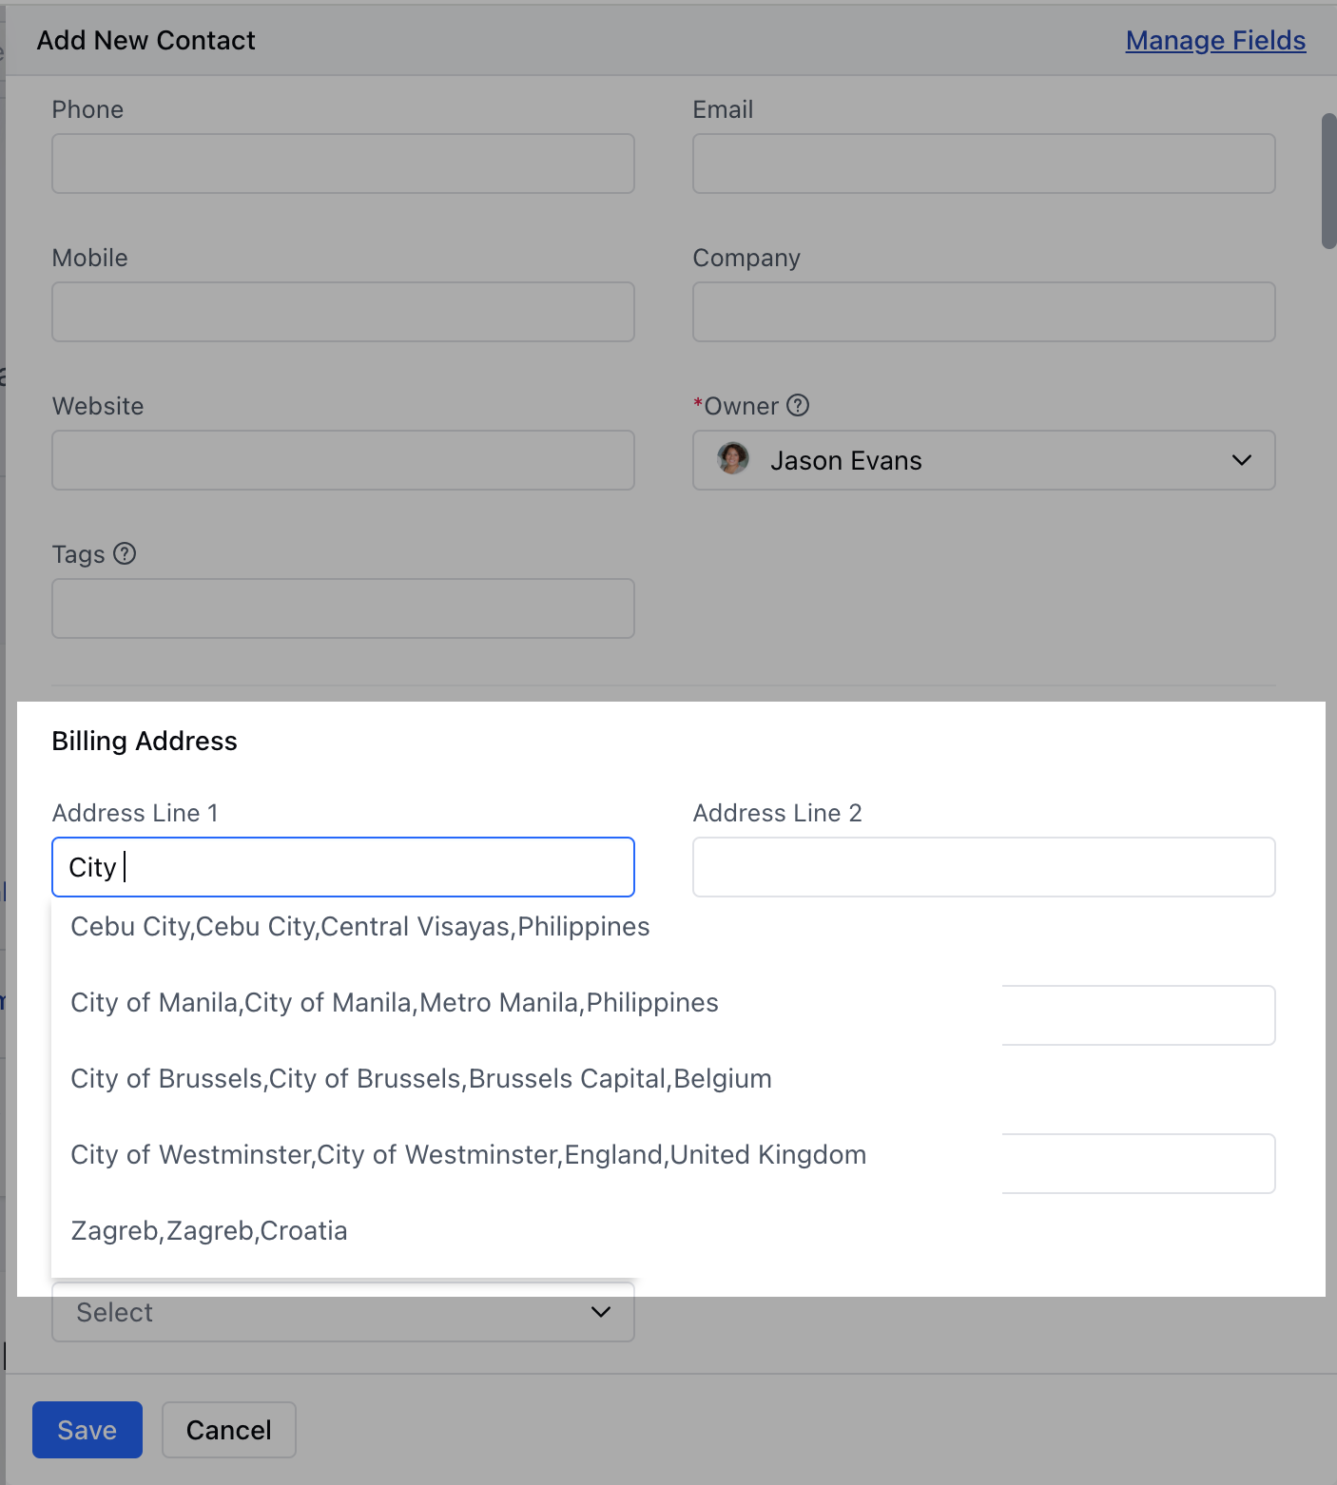Click the form's vertical scrollbar
1337x1485 pixels.
pyautogui.click(x=1328, y=181)
